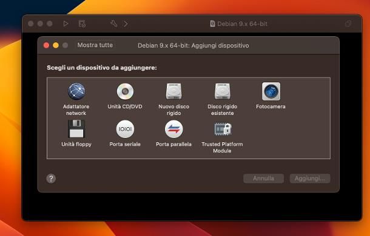Screen dimensions: 370x236
Task: Click the 'Porta parallela' label text
Action: [x=173, y=144]
